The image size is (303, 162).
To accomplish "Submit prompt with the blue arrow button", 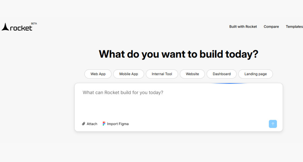I will (x=273, y=124).
